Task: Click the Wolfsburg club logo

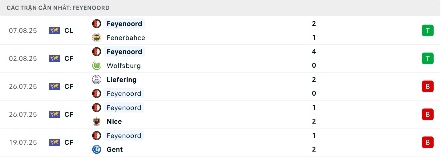Action: [x=97, y=65]
